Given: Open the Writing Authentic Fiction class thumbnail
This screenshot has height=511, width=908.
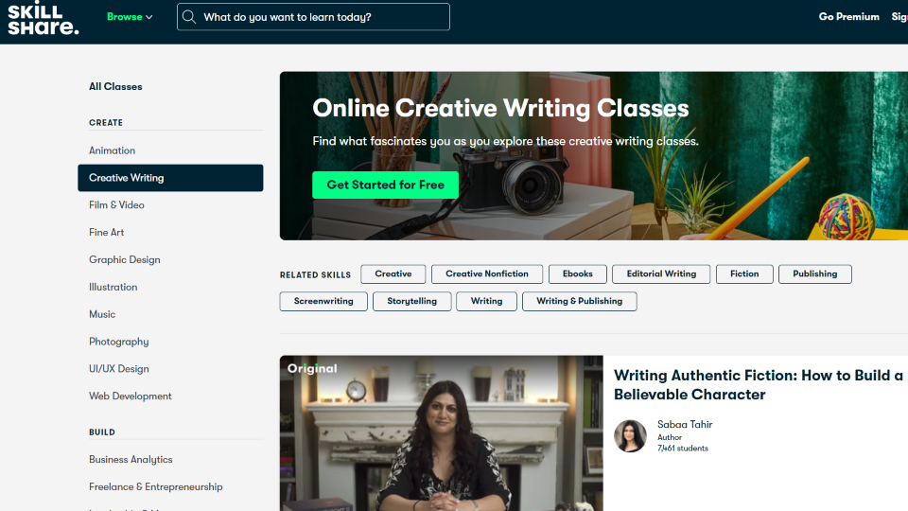Looking at the screenshot, I should pos(442,433).
